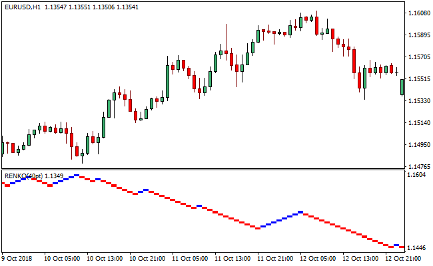Image resolution: width=433 pixels, height=266 pixels.
Task: Click the 1.15705 price axis label
Action: [420, 57]
